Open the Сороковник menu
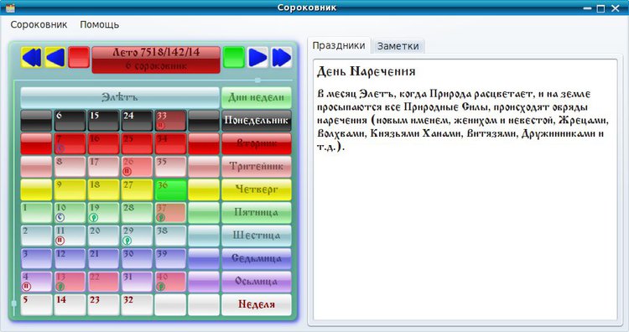 [x=39, y=24]
